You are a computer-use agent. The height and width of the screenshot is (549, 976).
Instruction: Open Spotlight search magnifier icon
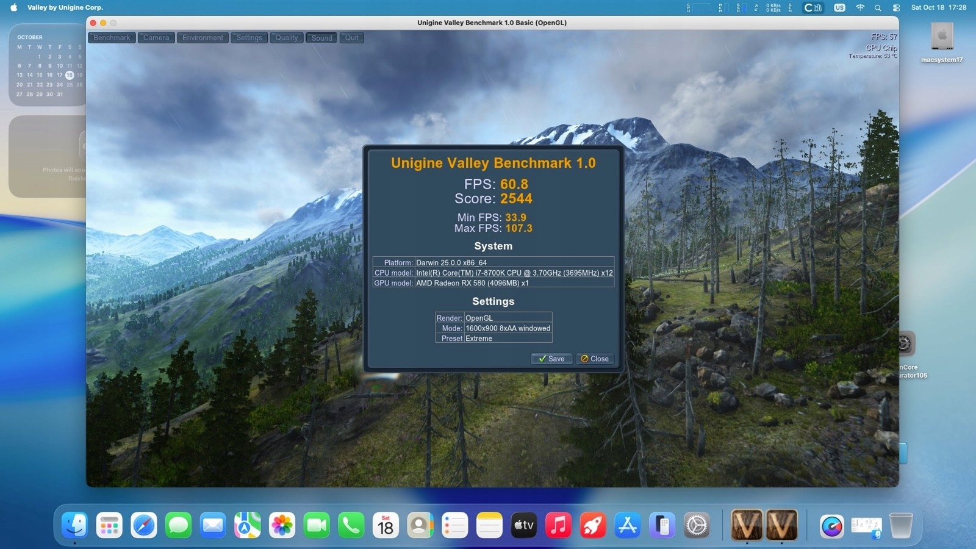coord(878,8)
